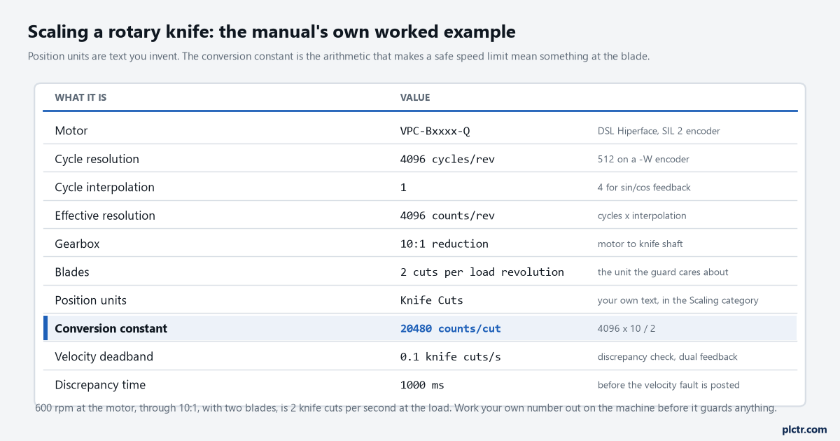
Task: Click the value '2 cuts per load revolution'
Action: tap(482, 272)
